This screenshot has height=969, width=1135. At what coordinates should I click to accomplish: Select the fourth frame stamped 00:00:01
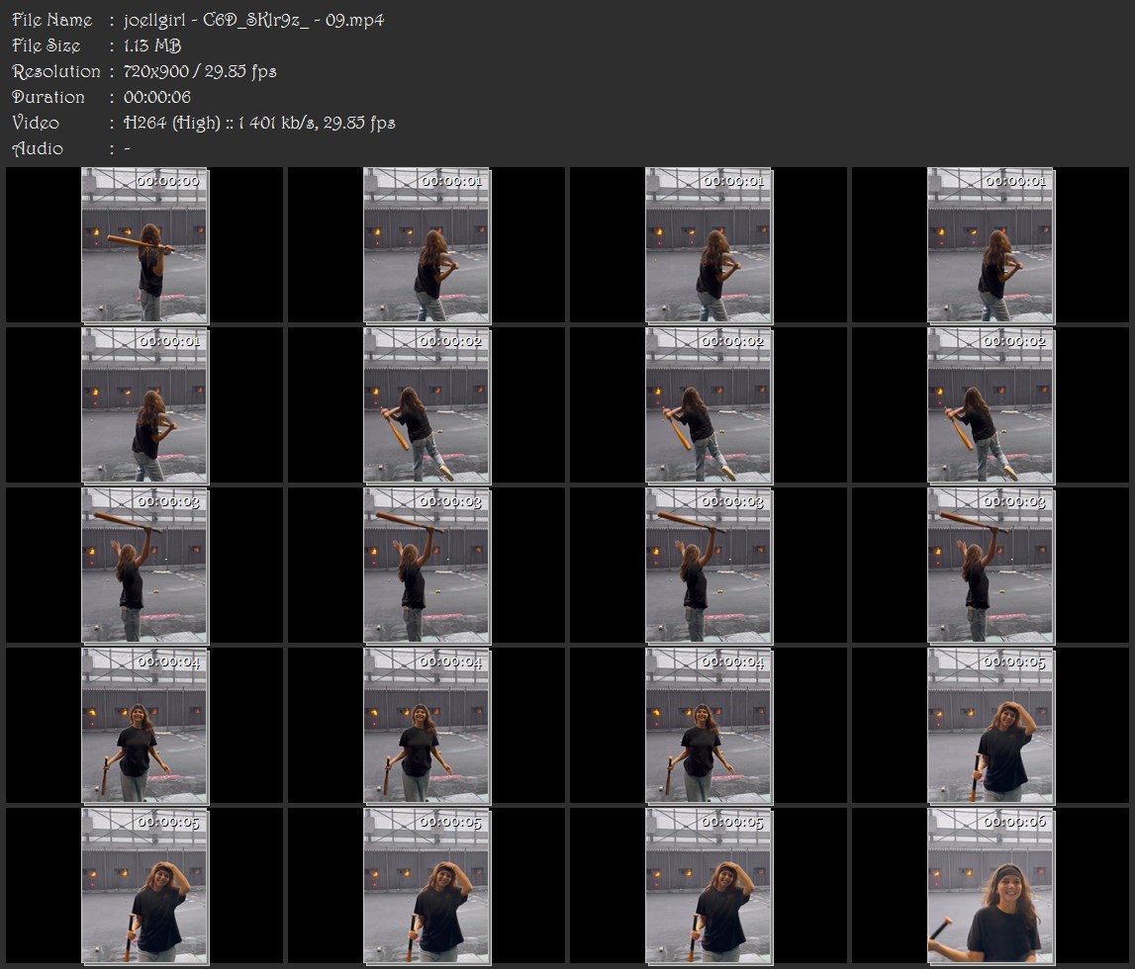click(x=144, y=405)
